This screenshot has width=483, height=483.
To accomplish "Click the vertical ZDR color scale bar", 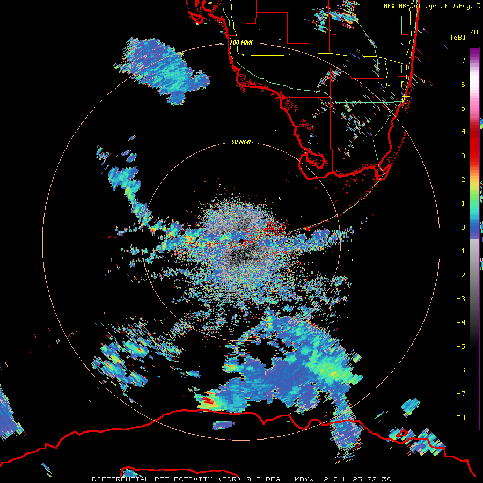I will (474, 239).
